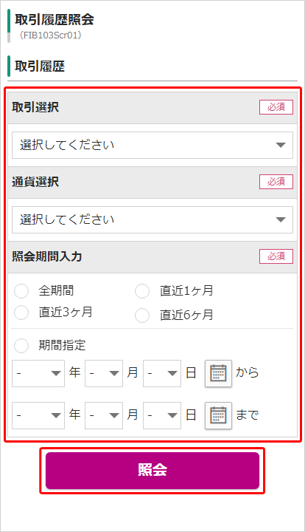Image resolution: width=305 pixels, height=532 pixels.
Task: Select the 直近1ヶ月 radio option
Action: click(x=142, y=291)
